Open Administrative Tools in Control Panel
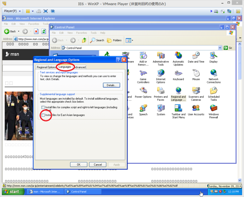Image resolution: width=244 pixels, height=197 pixels. click(x=161, y=59)
